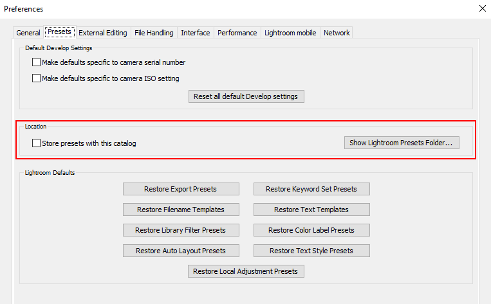
Task: Select the Network tab
Action: (x=337, y=33)
